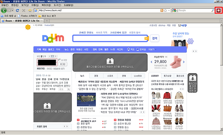Open the Firefox 시작하기 bookmark
The width and height of the screenshot is (223, 135).
(27, 16)
